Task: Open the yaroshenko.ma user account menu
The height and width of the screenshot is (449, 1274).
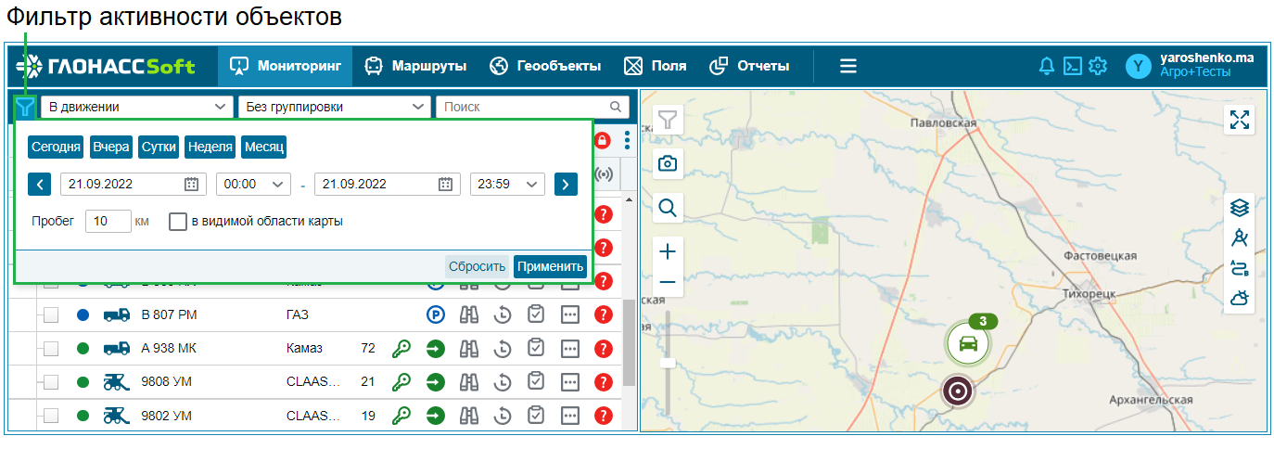Action: [1190, 65]
